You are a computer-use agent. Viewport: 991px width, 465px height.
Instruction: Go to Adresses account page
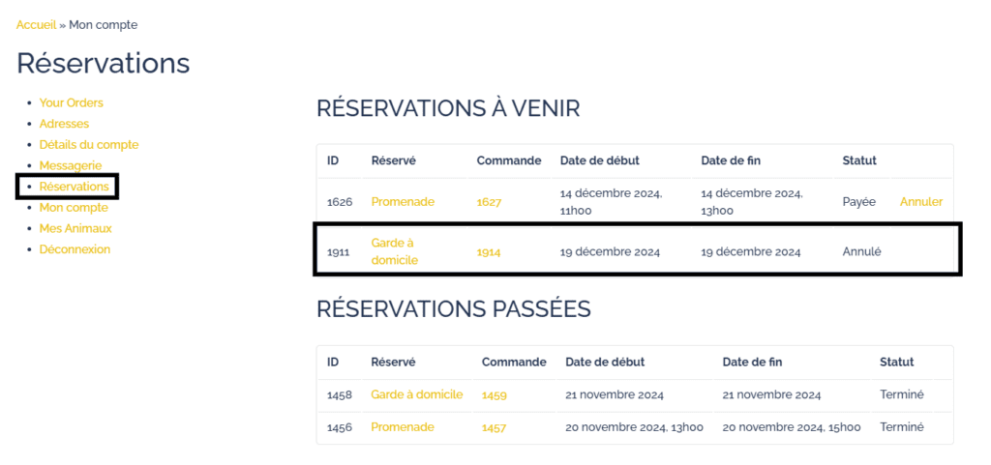(x=64, y=124)
